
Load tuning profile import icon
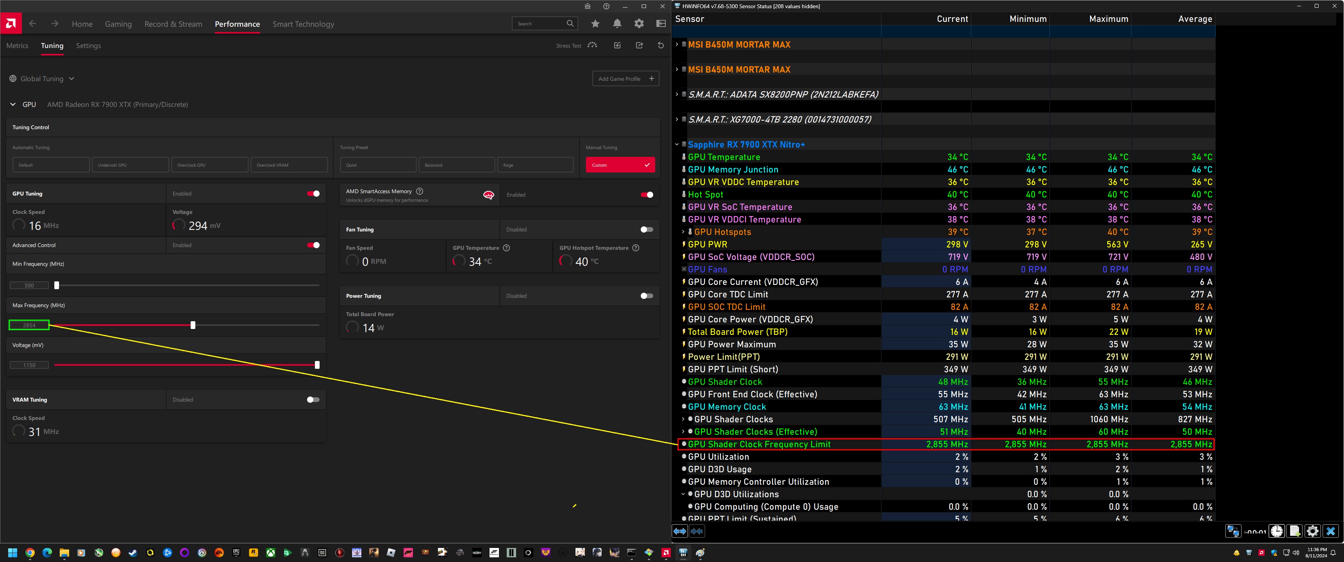pyautogui.click(x=617, y=45)
